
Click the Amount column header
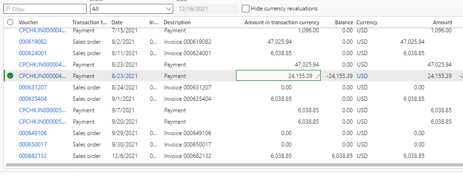443,22
